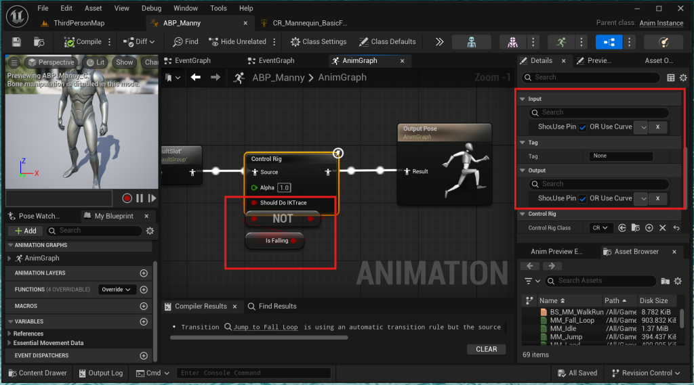The height and width of the screenshot is (385, 694).
Task: Open Find in blueprint
Action: [186, 41]
